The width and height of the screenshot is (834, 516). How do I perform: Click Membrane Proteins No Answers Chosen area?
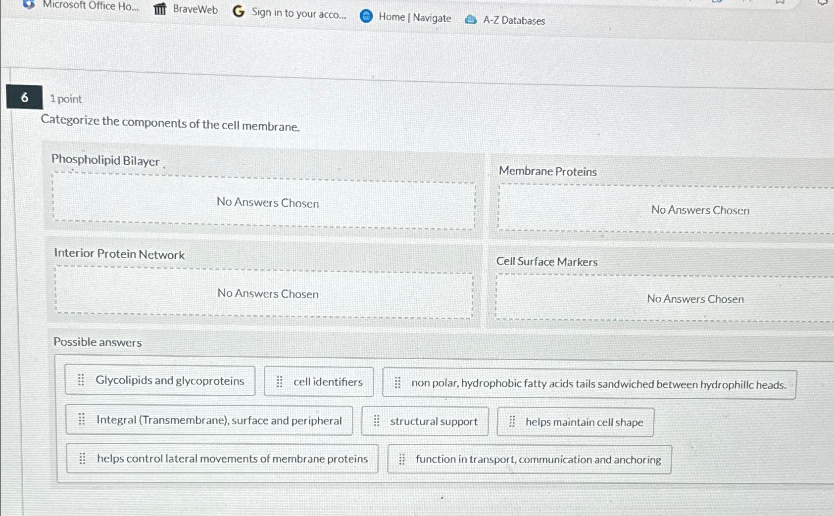click(x=700, y=210)
